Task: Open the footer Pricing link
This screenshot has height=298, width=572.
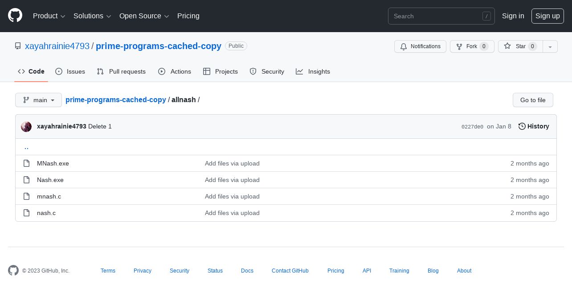Action: pyautogui.click(x=336, y=271)
